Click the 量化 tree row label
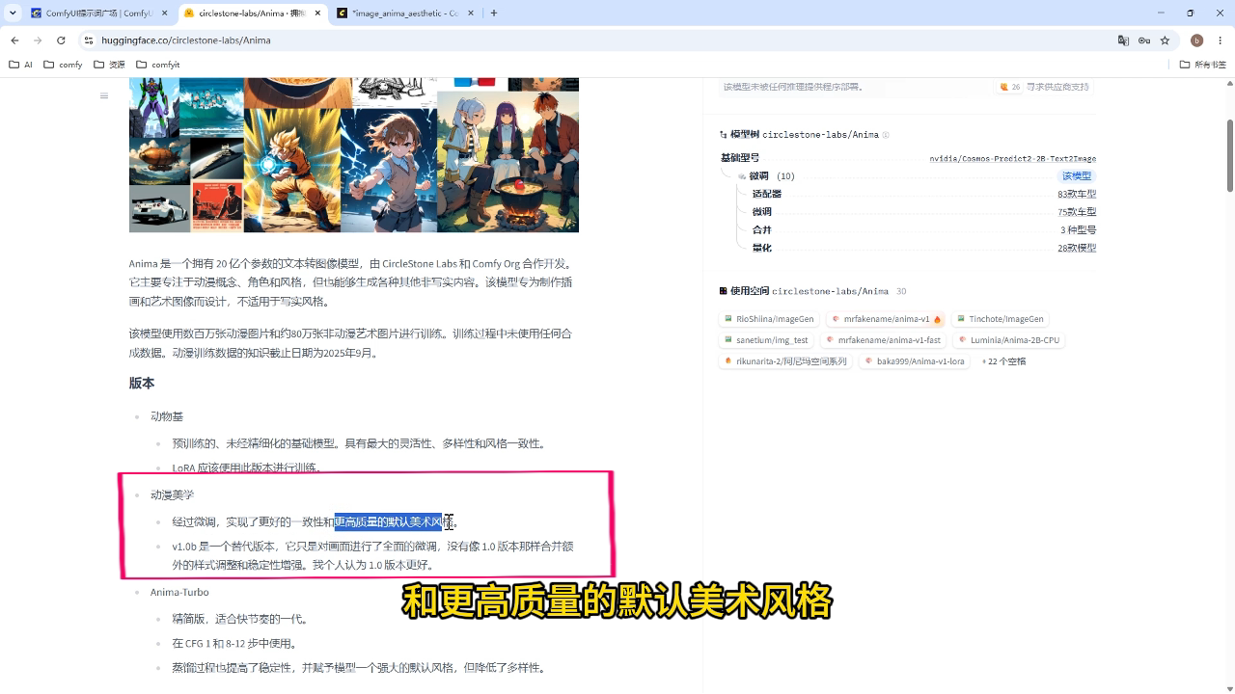The image size is (1235, 694). [762, 248]
